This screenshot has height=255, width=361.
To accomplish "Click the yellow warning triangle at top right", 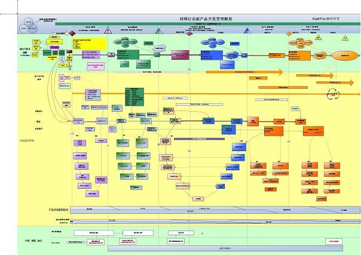I will [x=345, y=38].
